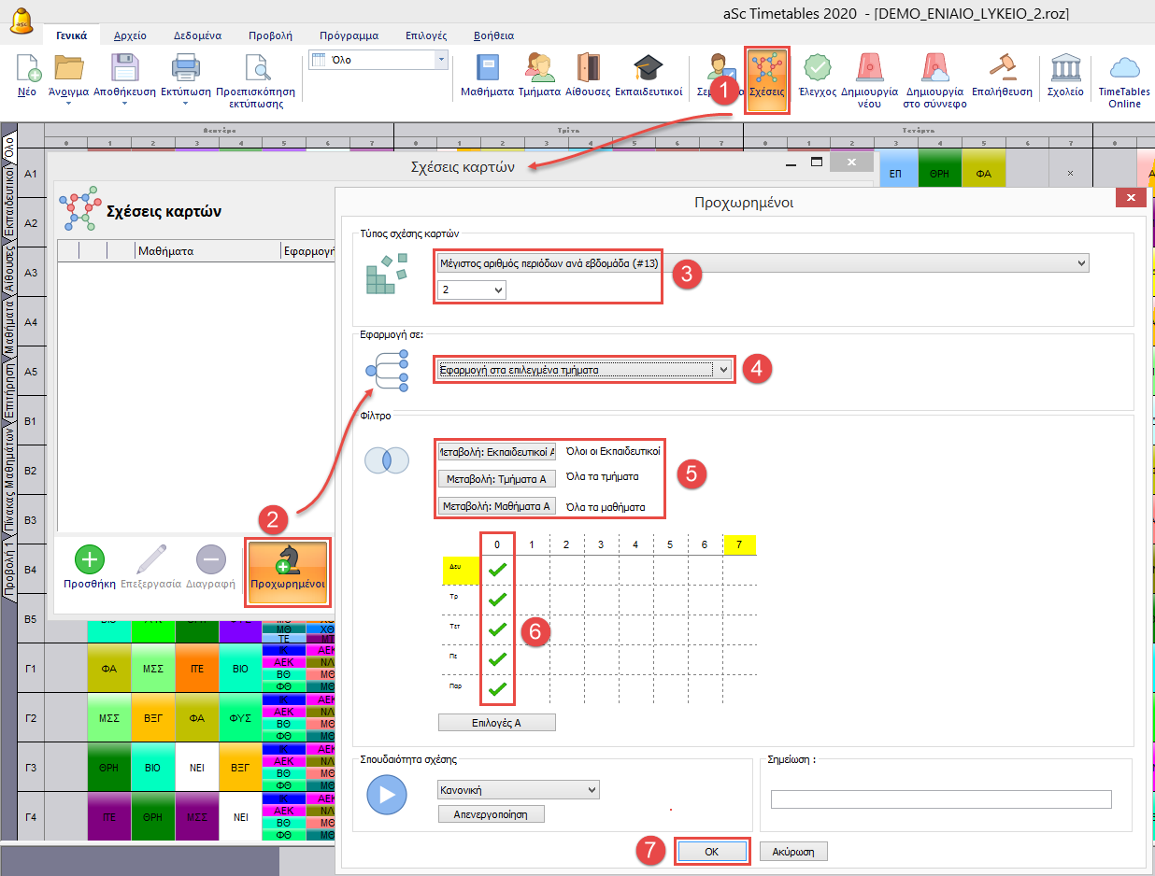The image size is (1155, 876).
Task: Open the Τμήματα classes icon
Action: coord(539,73)
